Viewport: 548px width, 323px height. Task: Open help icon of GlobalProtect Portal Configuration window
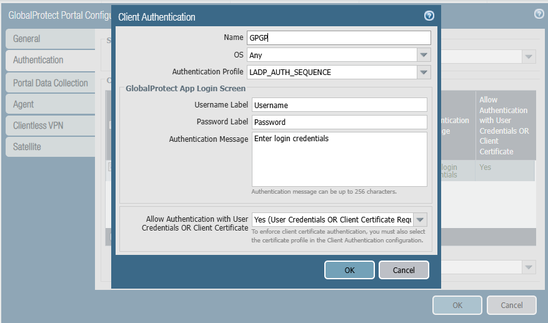point(539,14)
